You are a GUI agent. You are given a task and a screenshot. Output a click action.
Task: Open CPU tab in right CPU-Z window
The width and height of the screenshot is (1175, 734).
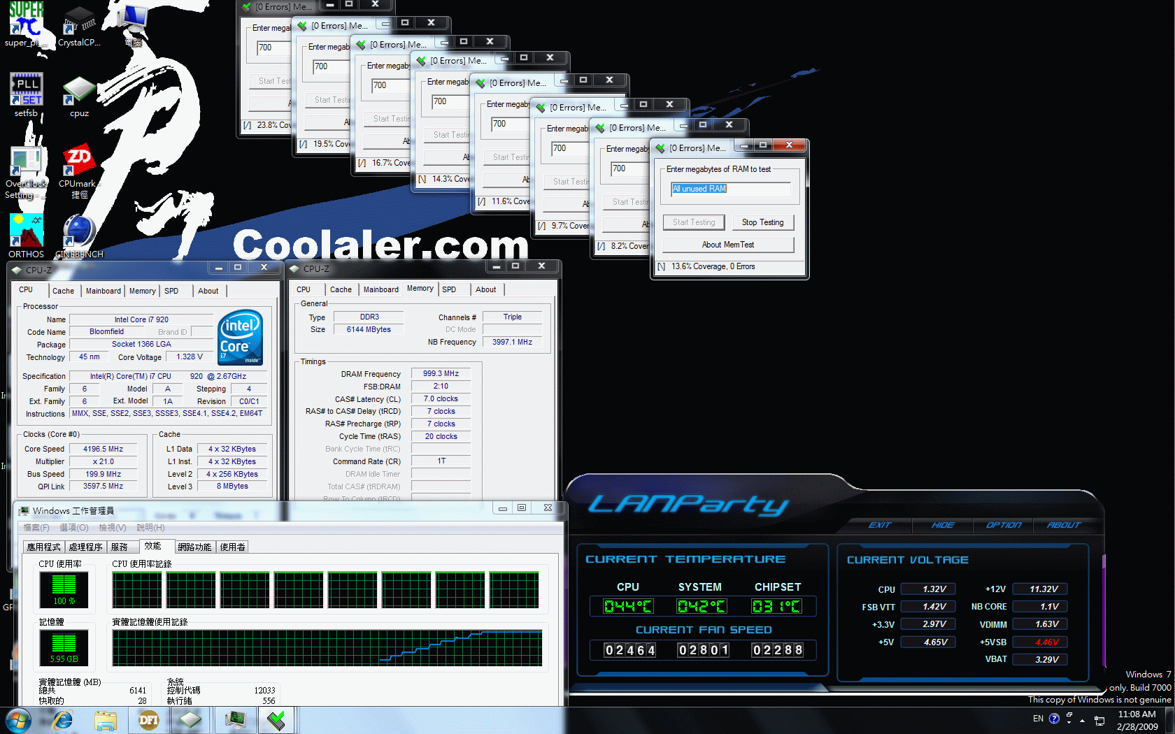(304, 289)
